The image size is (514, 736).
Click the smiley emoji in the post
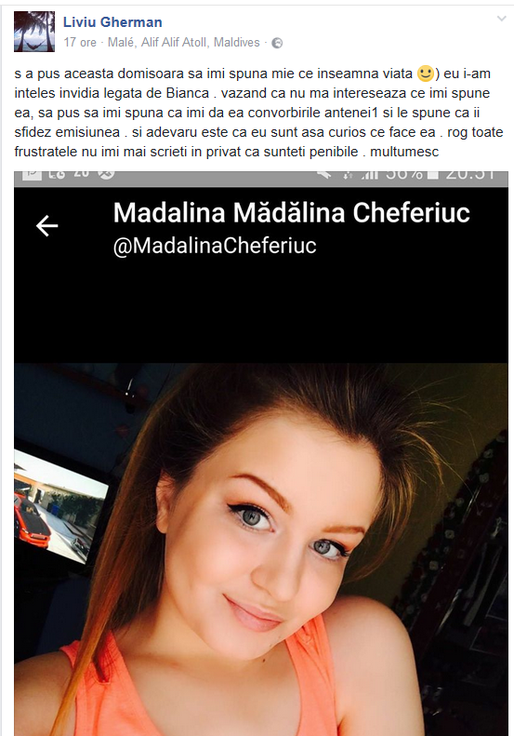[425, 74]
